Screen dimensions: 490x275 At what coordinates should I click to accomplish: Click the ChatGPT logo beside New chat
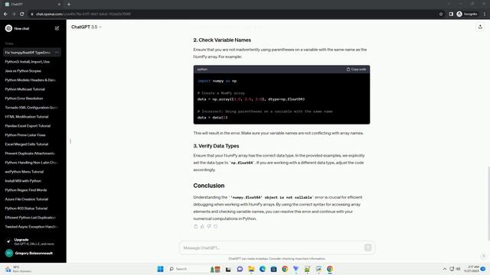pyautogui.click(x=8, y=28)
